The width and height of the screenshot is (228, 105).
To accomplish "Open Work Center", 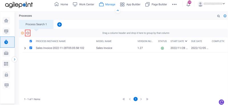I will 84,4.
